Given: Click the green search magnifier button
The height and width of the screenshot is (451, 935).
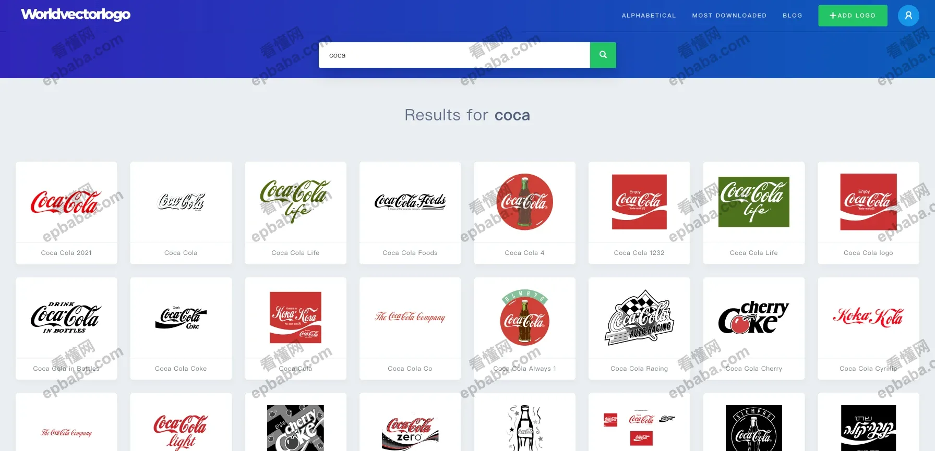Looking at the screenshot, I should click(x=603, y=55).
